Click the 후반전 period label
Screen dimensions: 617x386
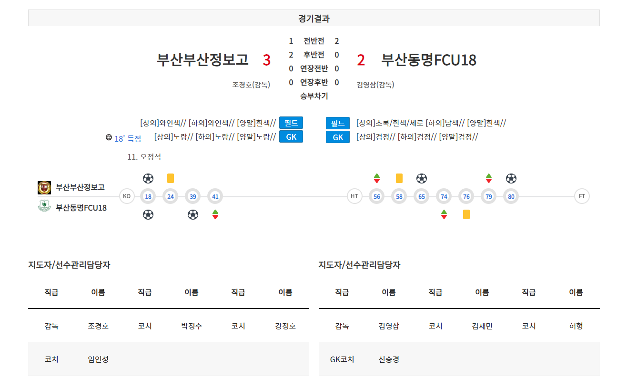click(x=314, y=55)
